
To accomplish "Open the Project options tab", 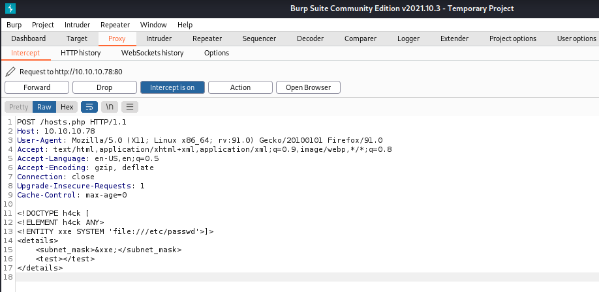I will 513,38.
